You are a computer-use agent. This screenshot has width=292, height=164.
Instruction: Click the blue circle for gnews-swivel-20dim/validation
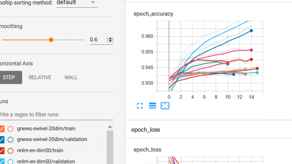click(11, 139)
